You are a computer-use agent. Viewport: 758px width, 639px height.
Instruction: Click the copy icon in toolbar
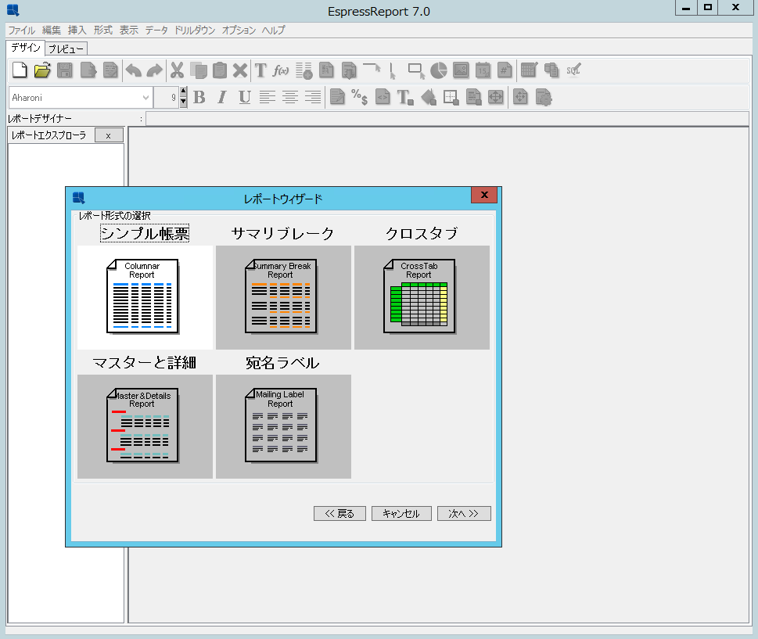(198, 70)
